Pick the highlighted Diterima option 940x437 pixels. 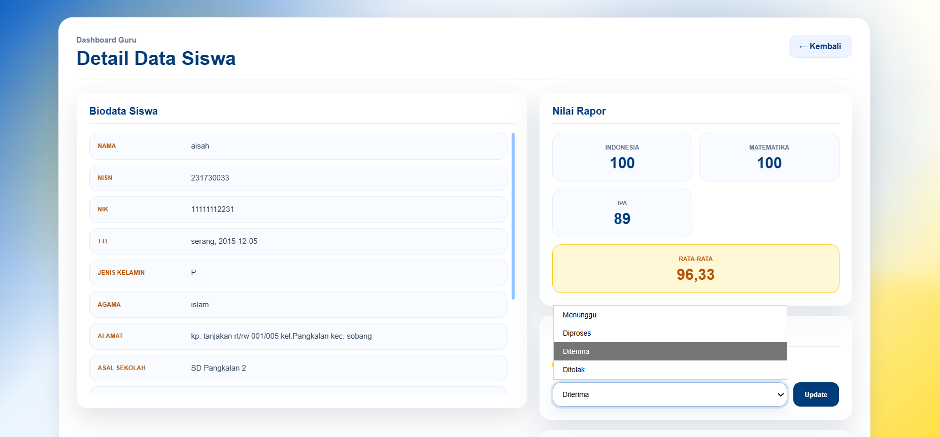670,351
